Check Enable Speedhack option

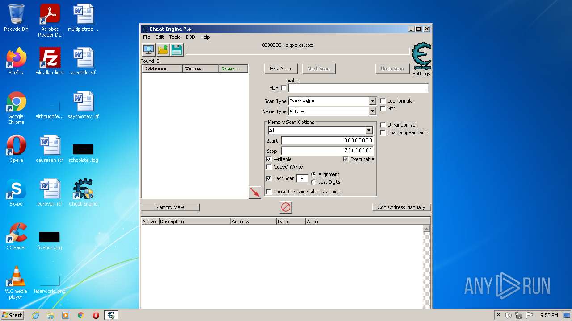[383, 132]
